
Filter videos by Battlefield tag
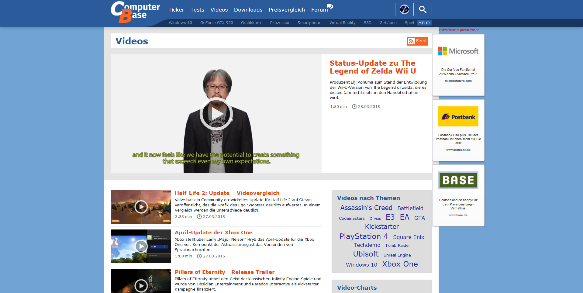(410, 208)
